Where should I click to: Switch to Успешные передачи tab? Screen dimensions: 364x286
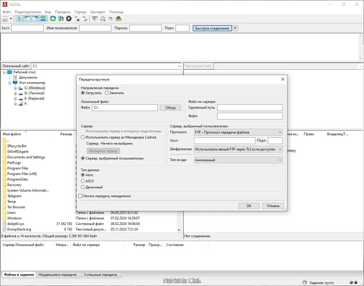pyautogui.click(x=100, y=275)
